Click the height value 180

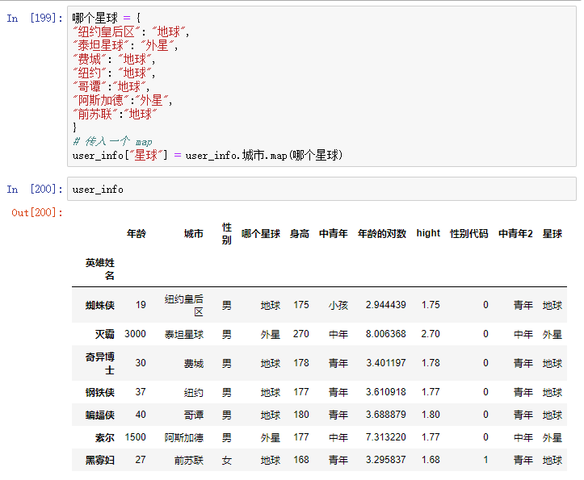tap(301, 415)
